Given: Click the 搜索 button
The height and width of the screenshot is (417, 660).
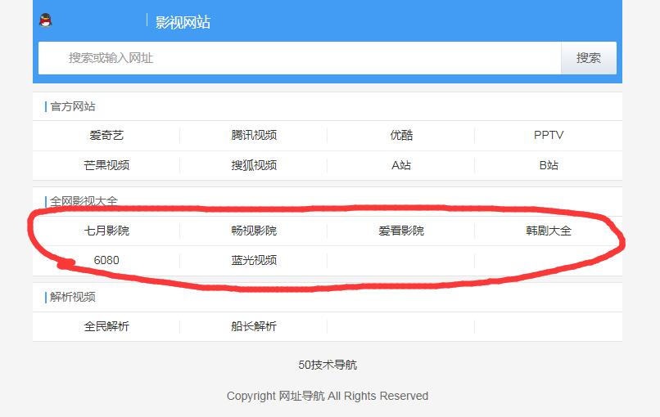Looking at the screenshot, I should [x=589, y=58].
